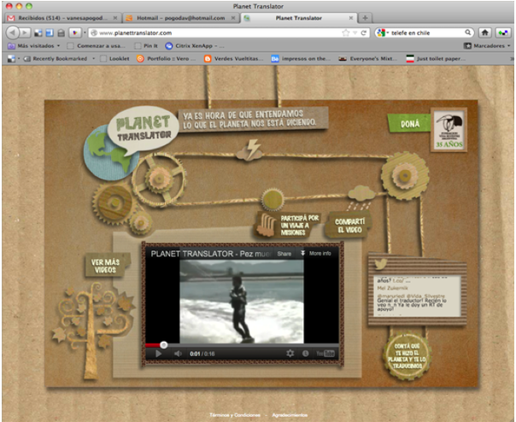The image size is (516, 422).
Task: Open the URL history dropdown arrow
Action: tap(355, 33)
